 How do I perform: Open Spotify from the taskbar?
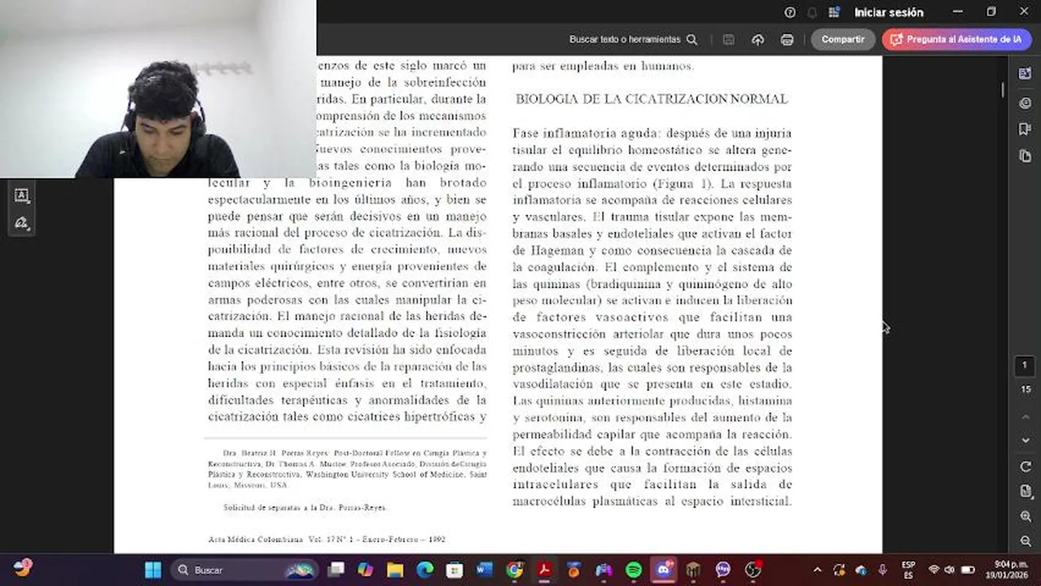pyautogui.click(x=634, y=570)
